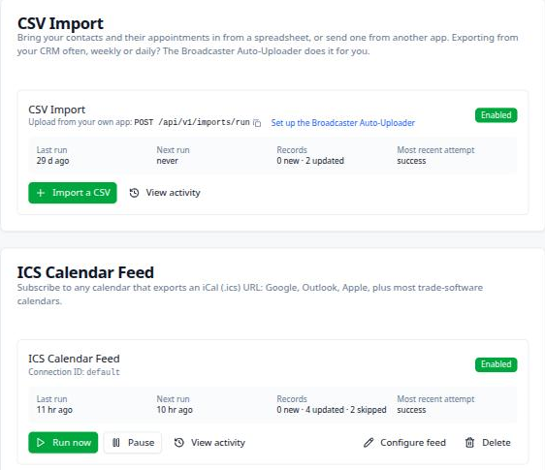545x470 pixels.
Task: Pause the ICS Calendar Feed
Action: [x=133, y=443]
